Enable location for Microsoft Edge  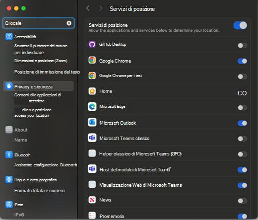pyautogui.click(x=243, y=108)
